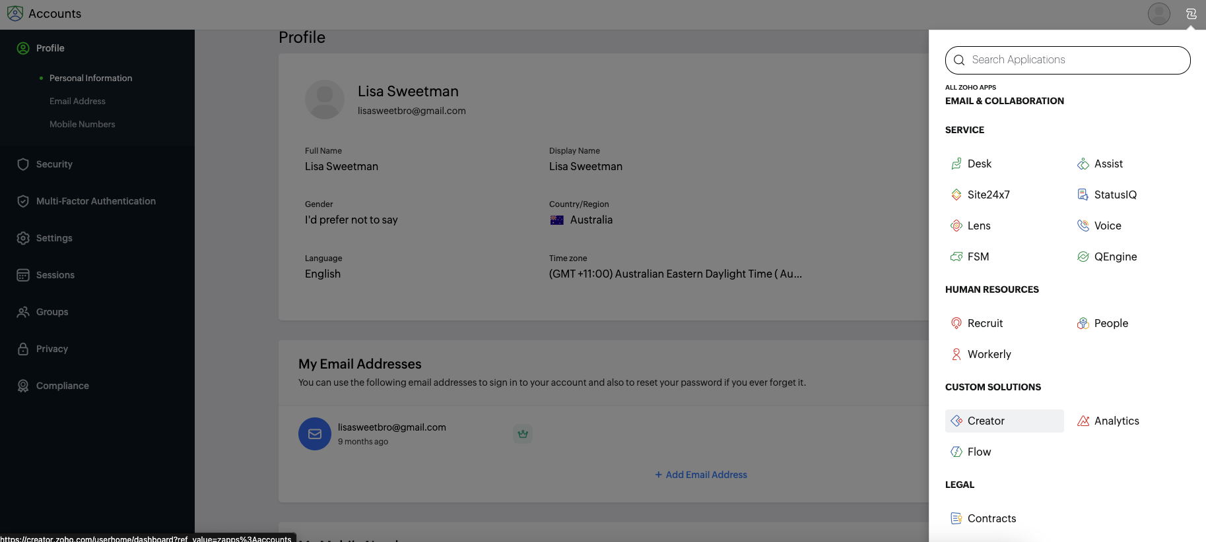Click the HUMAN RESOURCES category heading

991,289
